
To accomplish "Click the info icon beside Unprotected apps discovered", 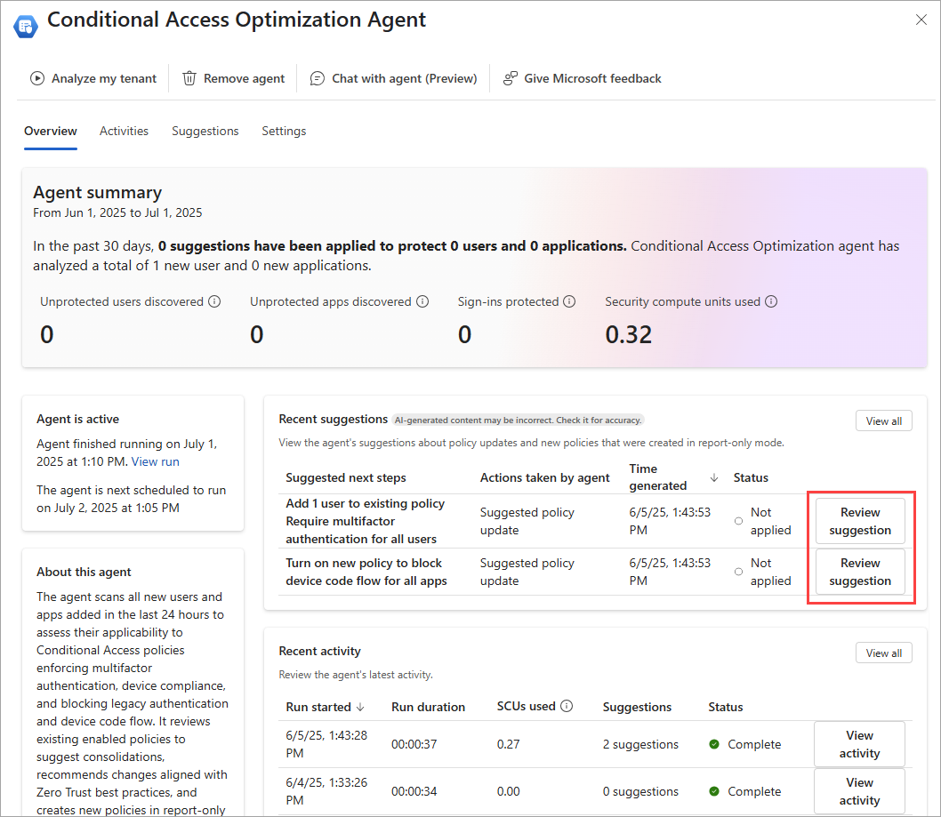I will tap(422, 301).
